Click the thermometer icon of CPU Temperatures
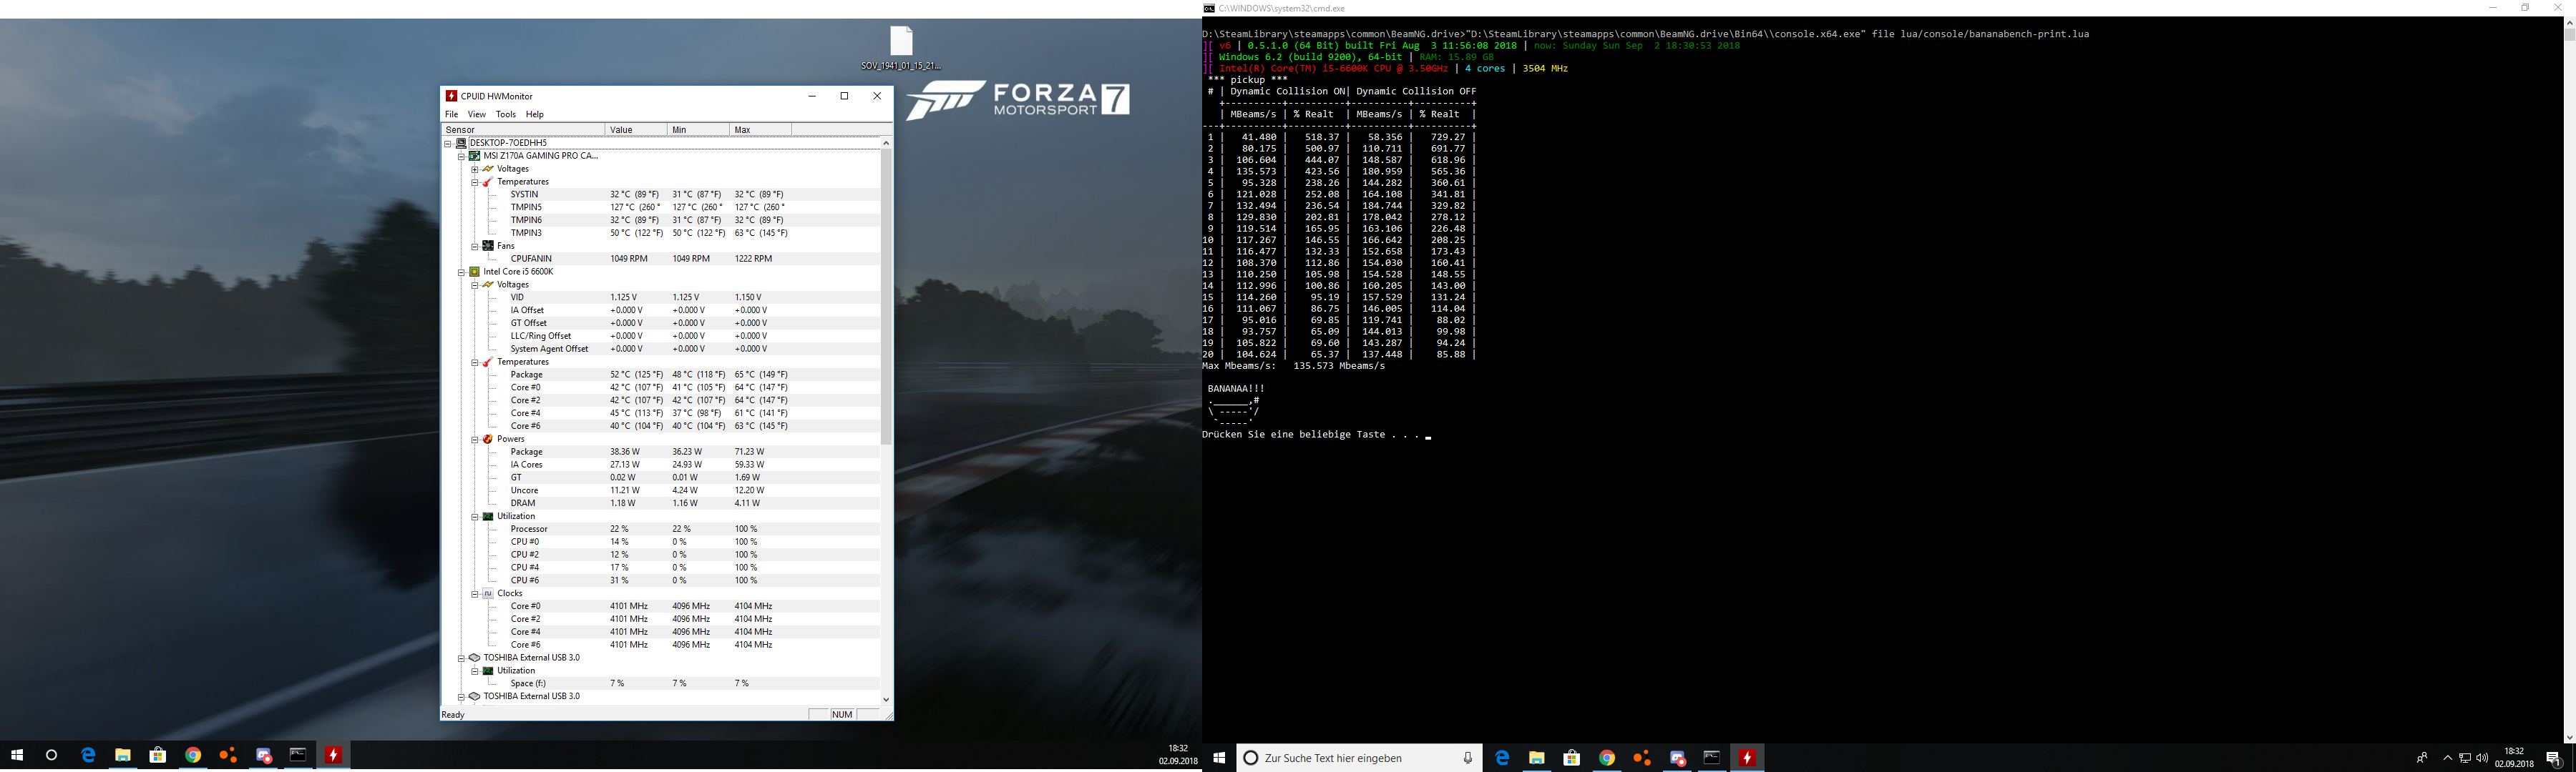The image size is (2576, 772). coord(488,362)
